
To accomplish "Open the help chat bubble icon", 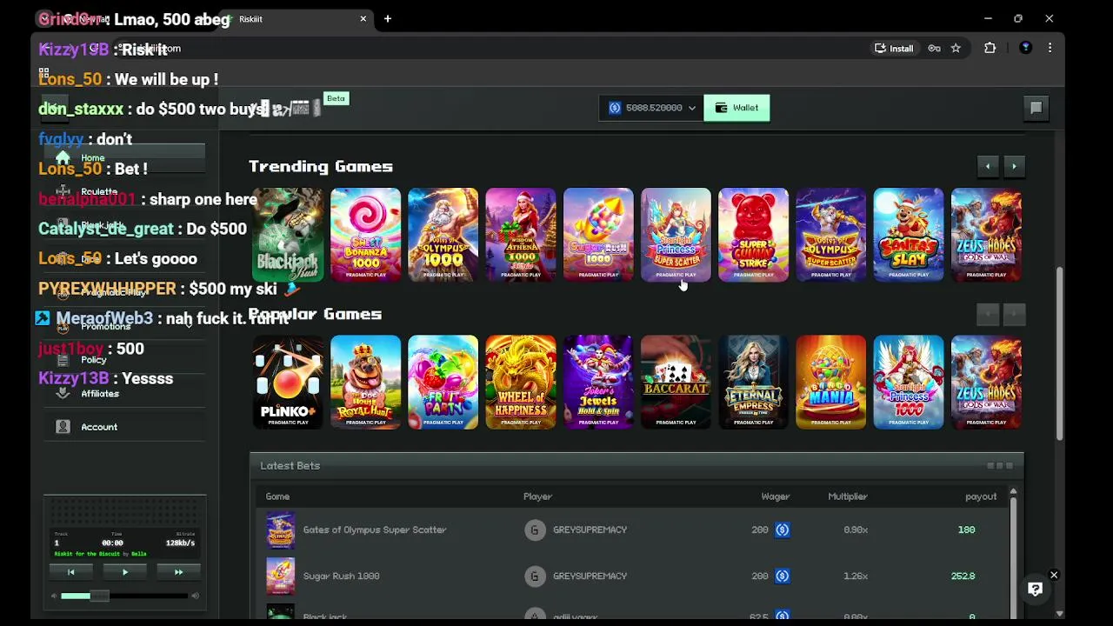I will click(x=1035, y=589).
